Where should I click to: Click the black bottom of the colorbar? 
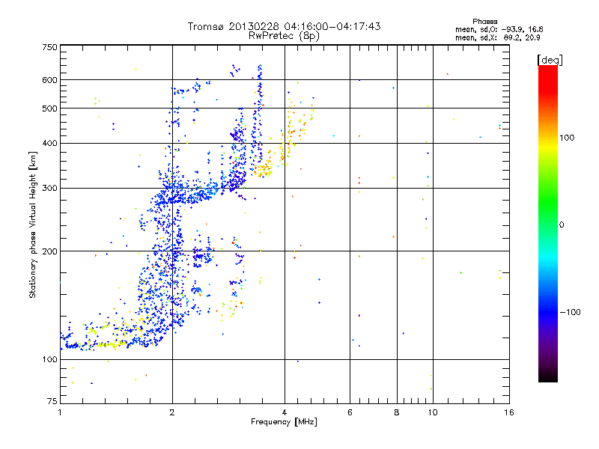548,376
